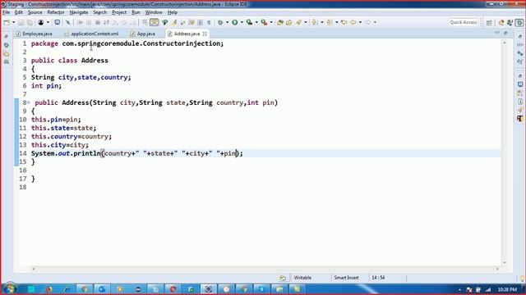
Task: Toggle the highlighted Mark Occurrences toolbar button
Action: (154, 22)
